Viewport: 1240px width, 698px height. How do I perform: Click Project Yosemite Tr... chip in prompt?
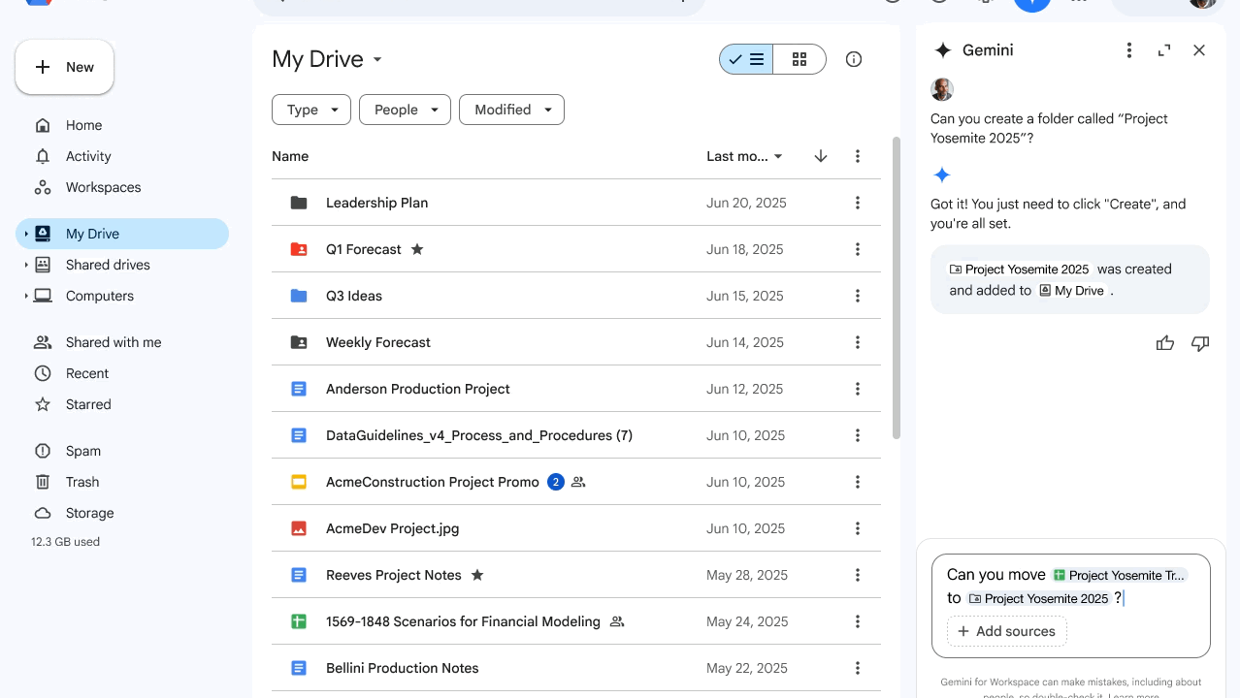pyautogui.click(x=1119, y=575)
